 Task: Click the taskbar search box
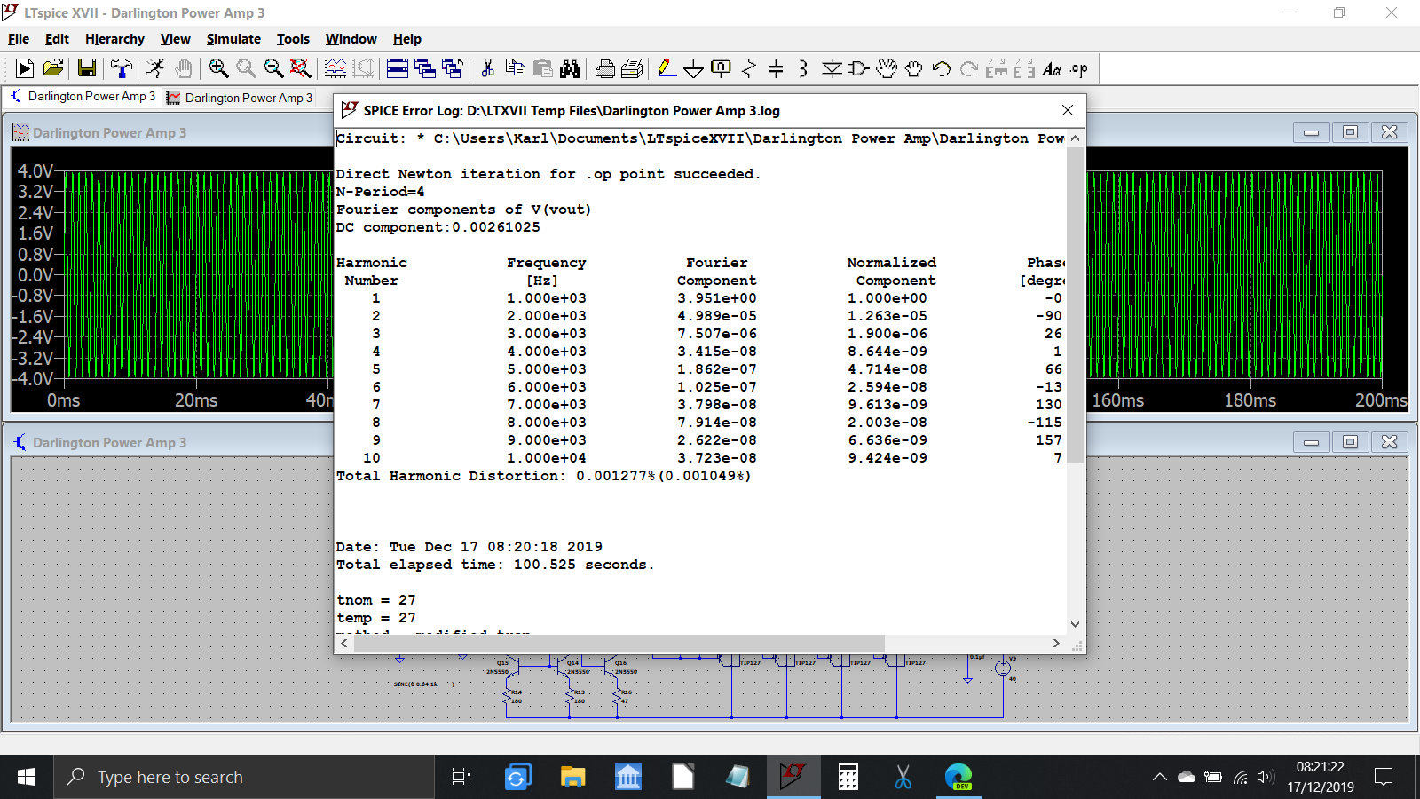click(x=244, y=777)
